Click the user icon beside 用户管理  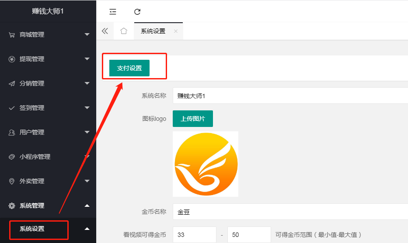[12, 132]
